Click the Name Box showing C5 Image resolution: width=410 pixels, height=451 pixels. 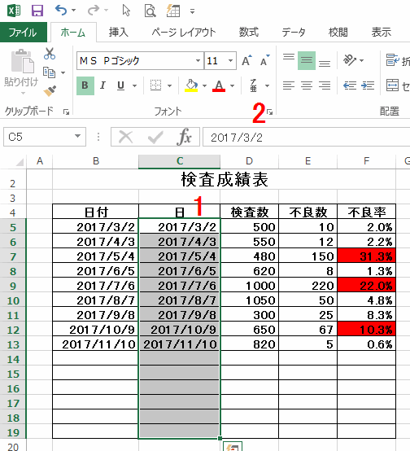pyautogui.click(x=38, y=137)
